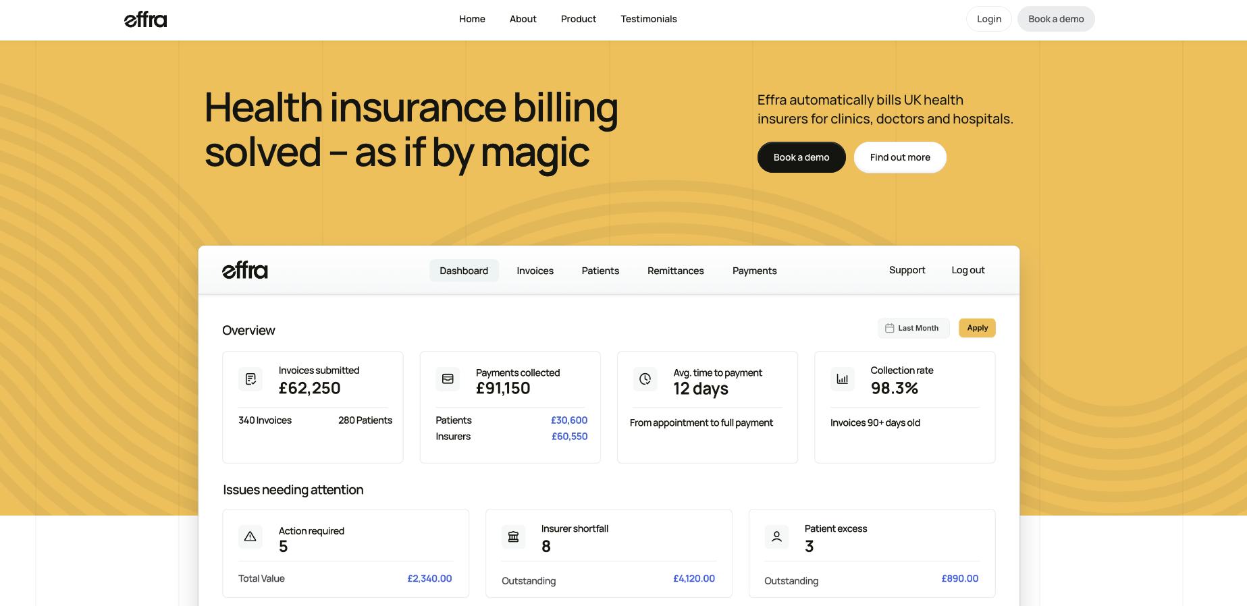
Task: Click the From appointment to full payment text
Action: [701, 422]
